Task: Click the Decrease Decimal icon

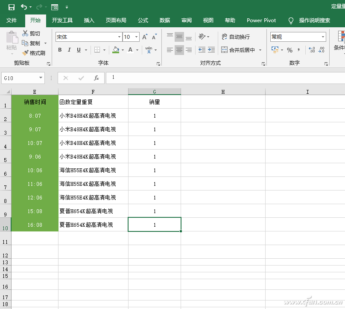Action: tap(321, 50)
